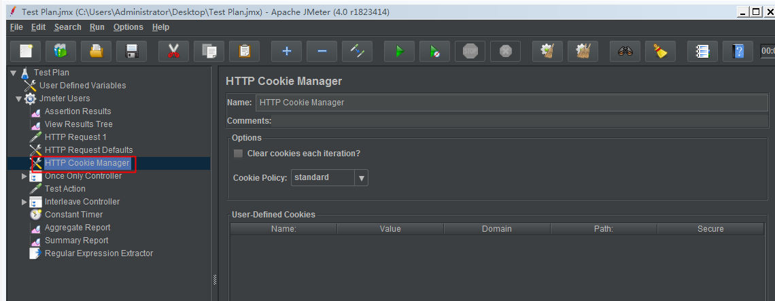775x301 pixels.
Task: Toggle Clear cookies each iteration checkbox
Action: point(238,154)
